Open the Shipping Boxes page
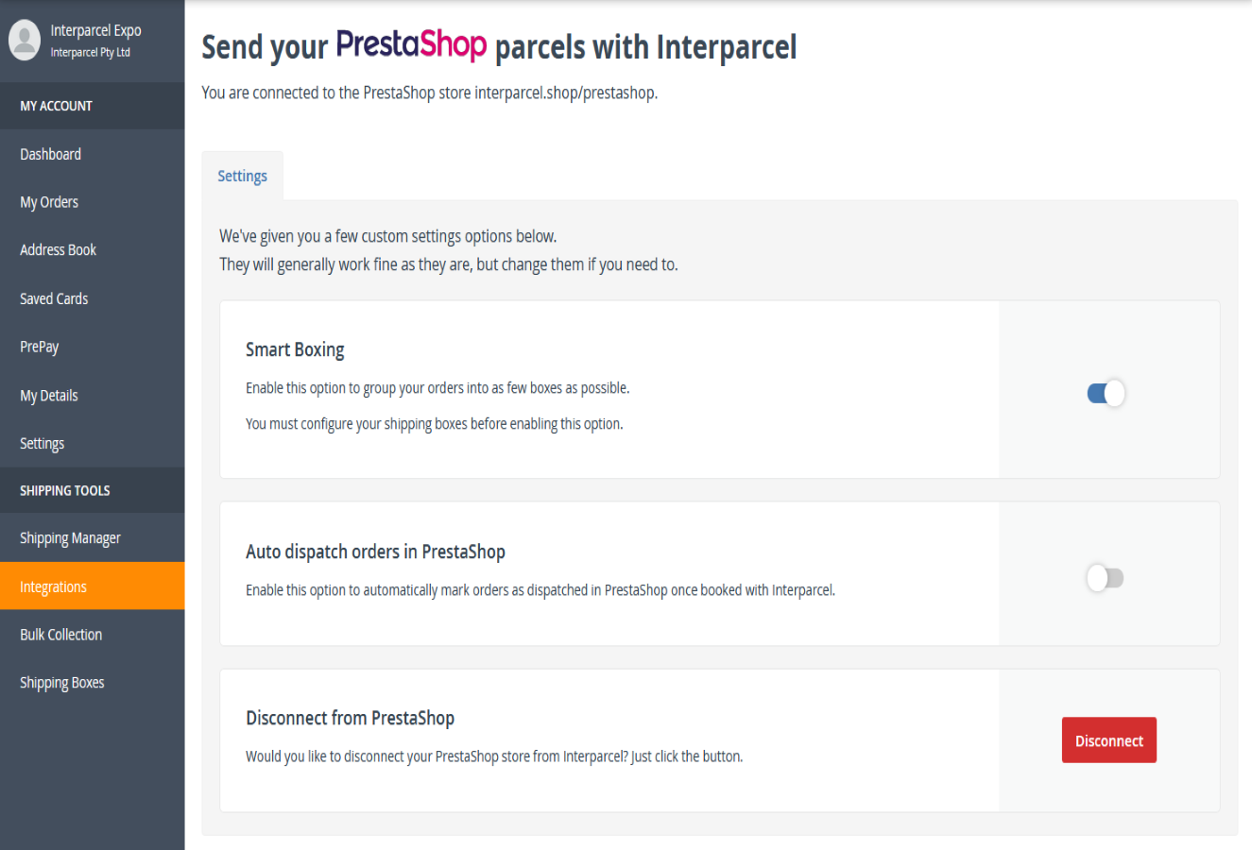The height and width of the screenshot is (850, 1252). [x=61, y=682]
